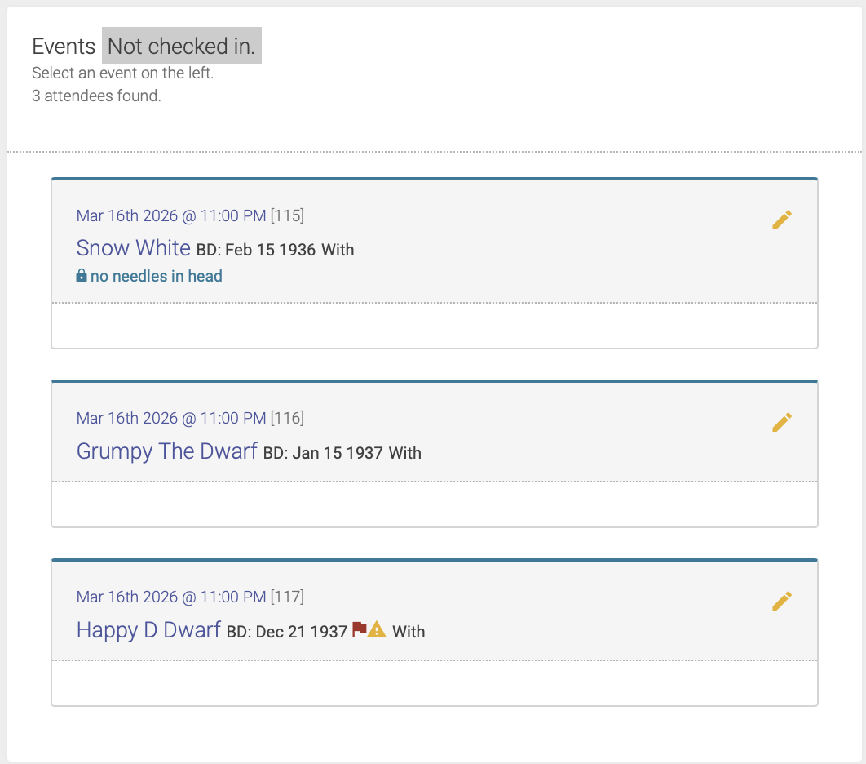Click the appointment date above Happy D Dwarf
Viewport: 866px width, 764px height.
[x=170, y=597]
